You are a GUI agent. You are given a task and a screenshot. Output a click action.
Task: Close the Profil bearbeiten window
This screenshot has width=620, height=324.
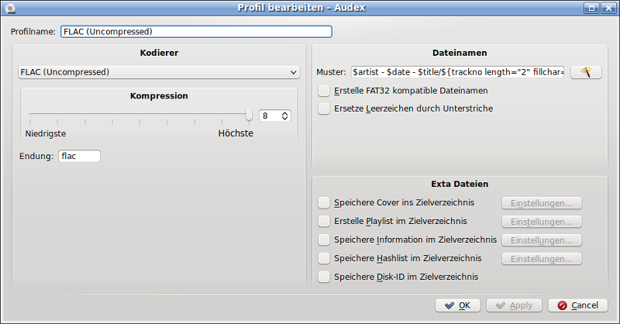click(608, 9)
